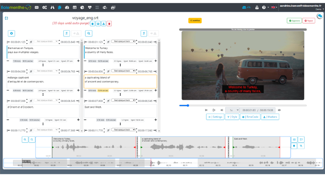Click the snapshot camera icon beside waveform
Viewport: 325px width, 178px height.
coord(294,139)
